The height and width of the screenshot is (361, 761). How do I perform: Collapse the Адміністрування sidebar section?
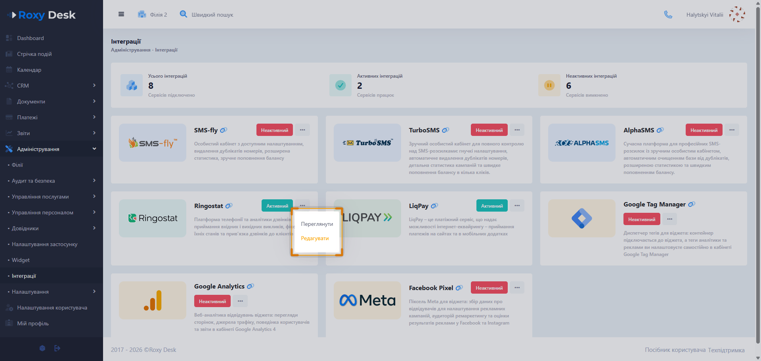pos(52,149)
